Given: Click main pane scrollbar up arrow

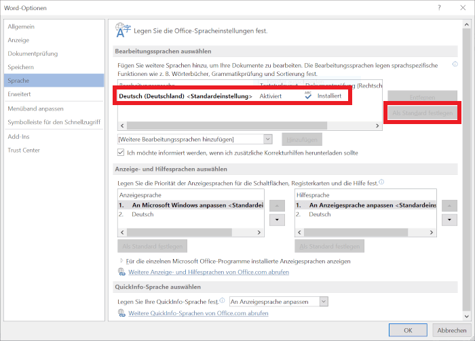Looking at the screenshot, I should [x=466, y=24].
